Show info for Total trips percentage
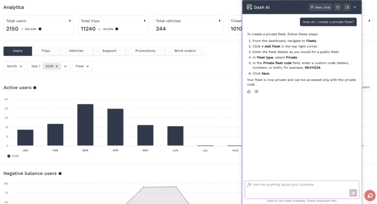The height and width of the screenshot is (204, 377). pyautogui.click(x=117, y=29)
